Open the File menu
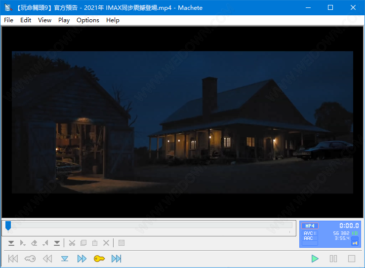The image size is (365, 268). tap(8, 20)
